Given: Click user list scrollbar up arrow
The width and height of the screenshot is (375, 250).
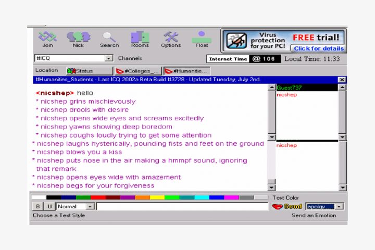Looking at the screenshot, I should coord(343,87).
